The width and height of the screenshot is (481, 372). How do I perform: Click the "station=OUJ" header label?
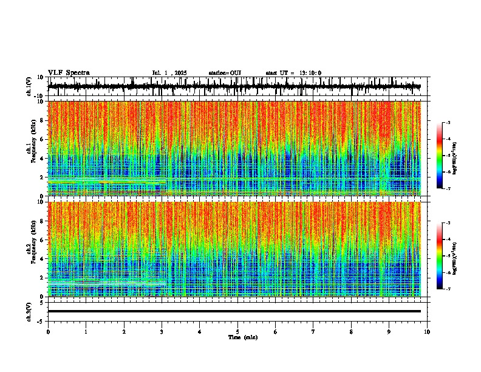click(x=225, y=73)
